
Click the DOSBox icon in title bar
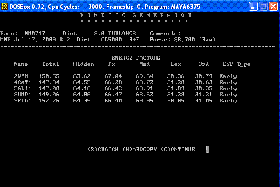(5, 7)
